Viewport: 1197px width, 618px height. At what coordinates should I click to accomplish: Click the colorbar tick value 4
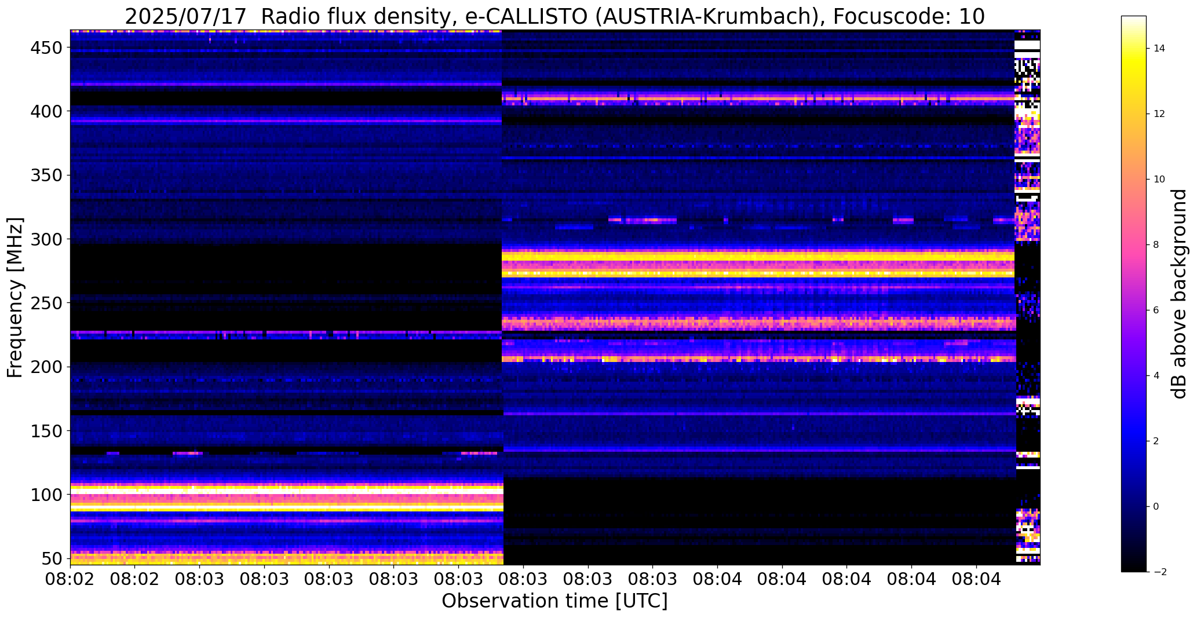pyautogui.click(x=1156, y=376)
